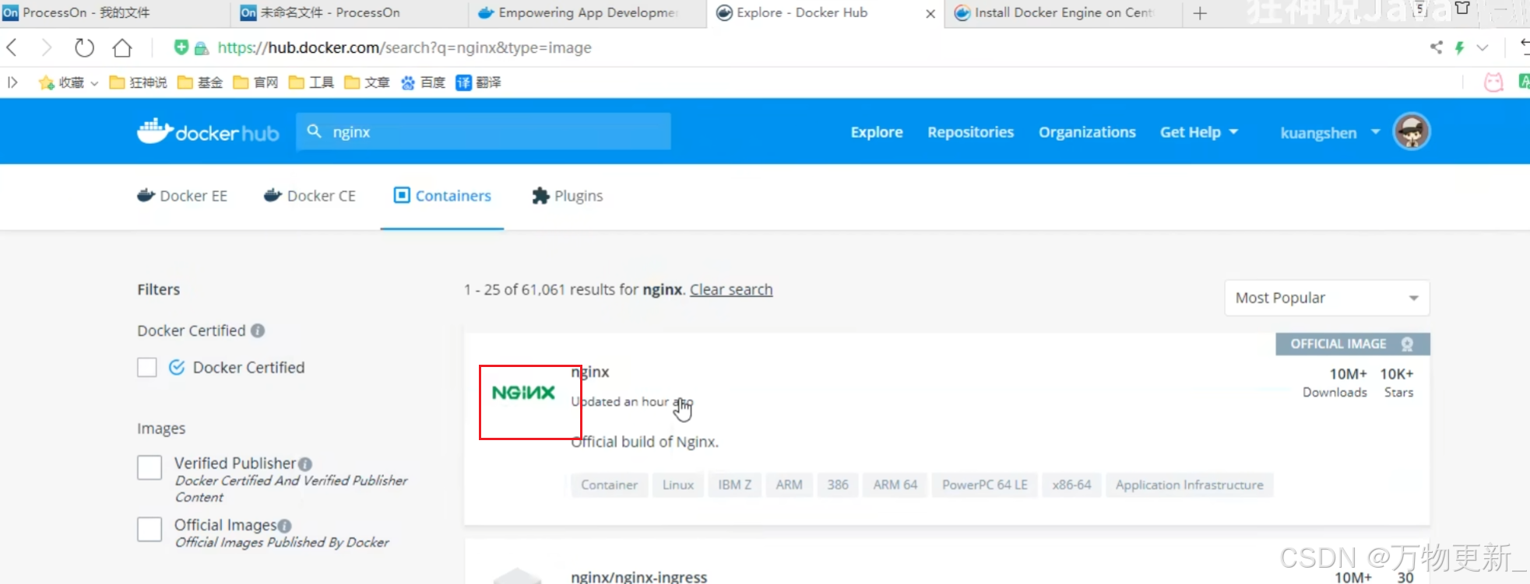This screenshot has height=584, width=1530.
Task: Open a new browser tab with plus
Action: (1200, 13)
